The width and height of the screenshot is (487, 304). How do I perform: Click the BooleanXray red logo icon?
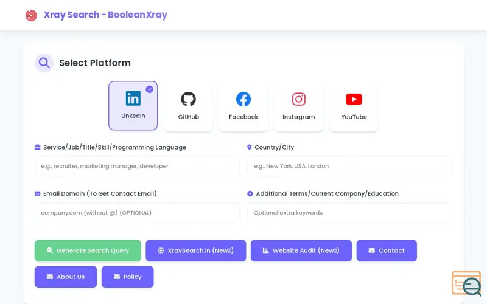(31, 15)
